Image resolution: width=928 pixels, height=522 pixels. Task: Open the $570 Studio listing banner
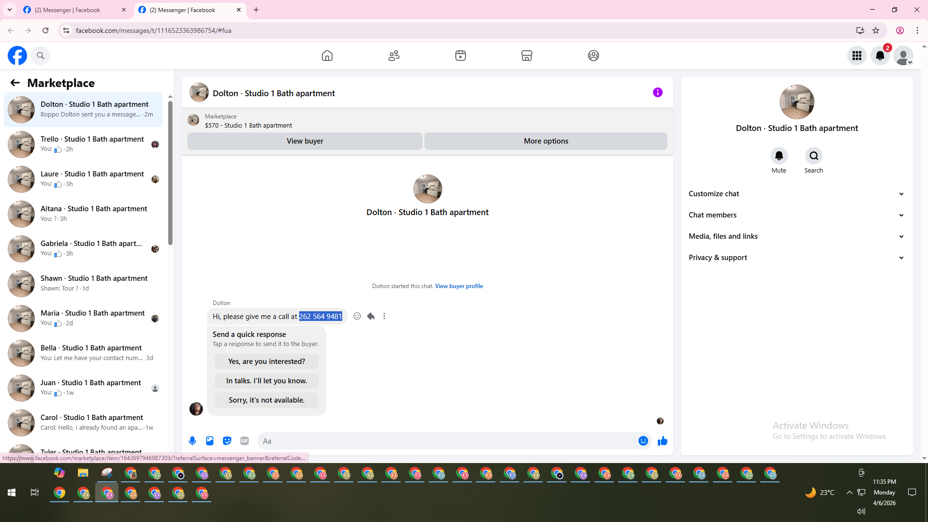pos(427,121)
